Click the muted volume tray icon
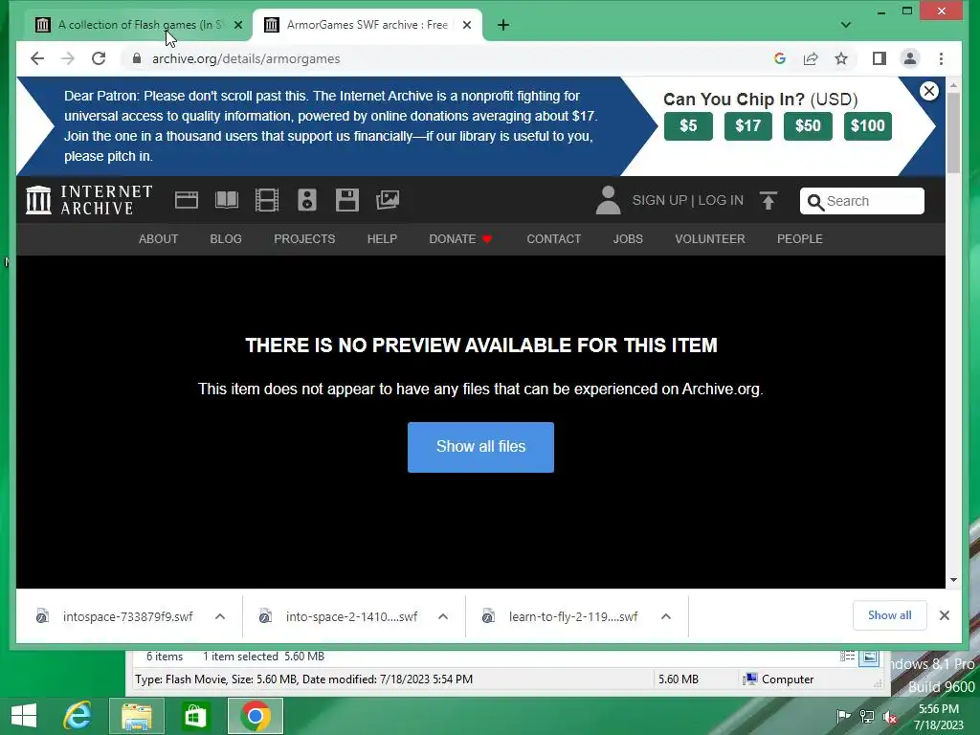The image size is (980, 735). click(x=890, y=717)
